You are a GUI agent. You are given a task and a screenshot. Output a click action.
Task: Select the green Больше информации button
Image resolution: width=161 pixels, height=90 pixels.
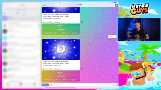tap(70, 33)
